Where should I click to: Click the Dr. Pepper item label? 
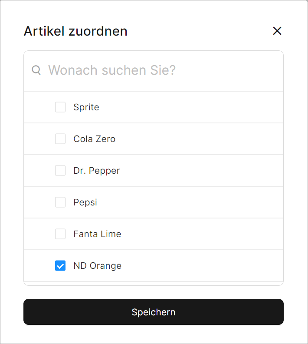97,171
